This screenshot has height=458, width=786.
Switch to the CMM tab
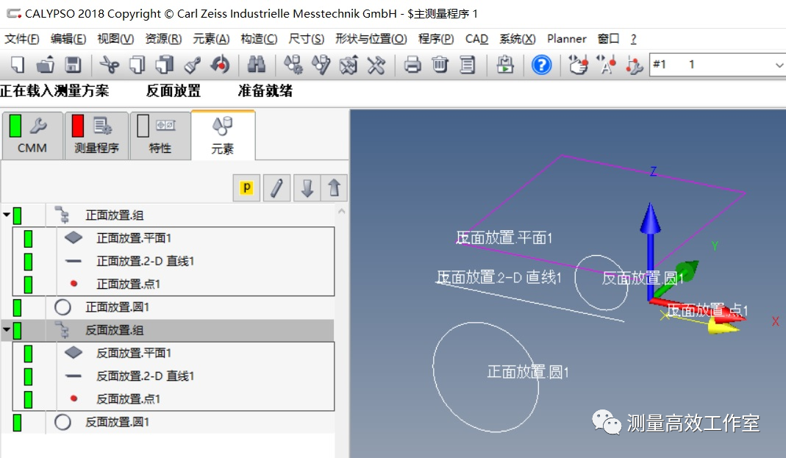tap(32, 135)
